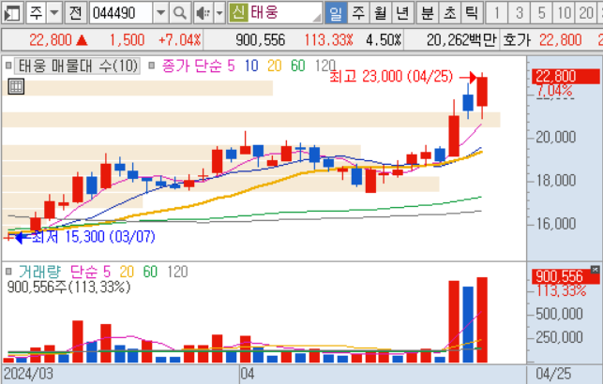
Task: Click the orange 20 price moving average label
Action: click(274, 66)
